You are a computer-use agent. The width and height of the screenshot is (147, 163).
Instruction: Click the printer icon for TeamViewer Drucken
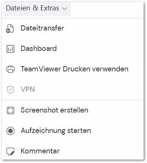[x=10, y=69]
